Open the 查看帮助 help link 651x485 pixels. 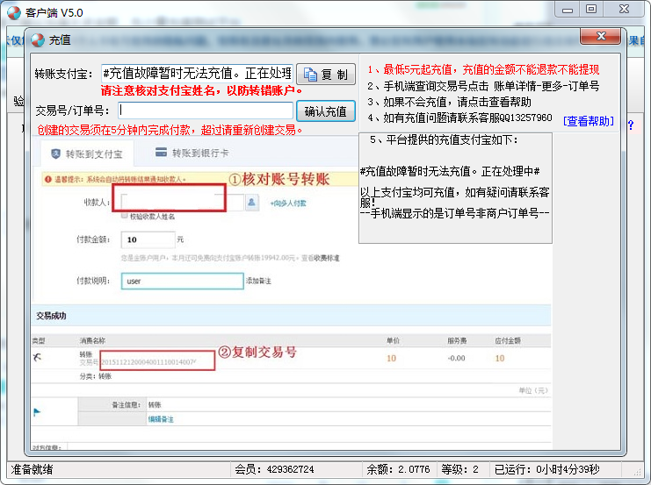click(x=589, y=121)
